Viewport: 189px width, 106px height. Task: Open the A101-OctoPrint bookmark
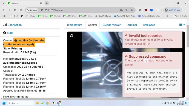point(70,16)
